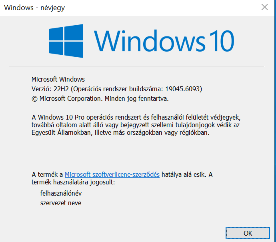Click the 'termék használatára jogosult:' text
This screenshot has width=276, height=242.
tap(73, 182)
